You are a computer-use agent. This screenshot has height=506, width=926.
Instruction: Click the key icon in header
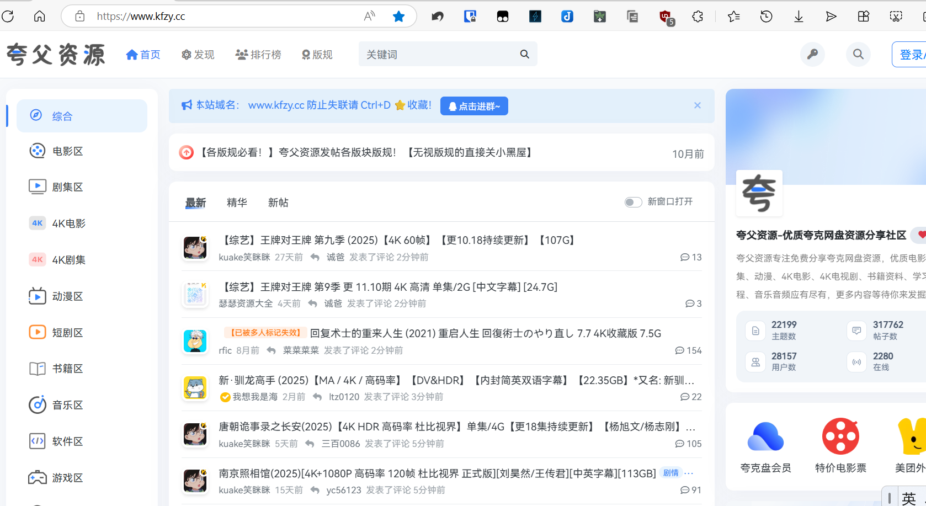click(x=812, y=54)
